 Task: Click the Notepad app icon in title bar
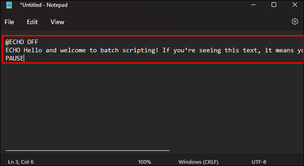tap(9, 5)
